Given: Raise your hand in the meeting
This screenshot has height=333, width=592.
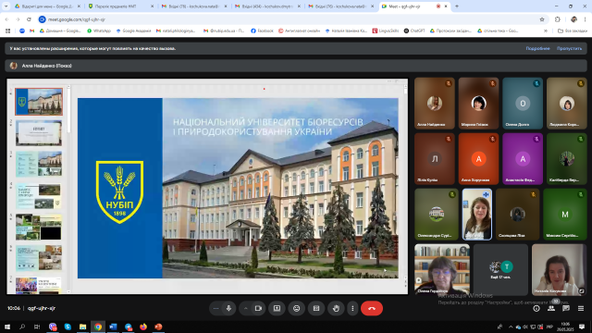Looking at the screenshot, I should (x=336, y=308).
